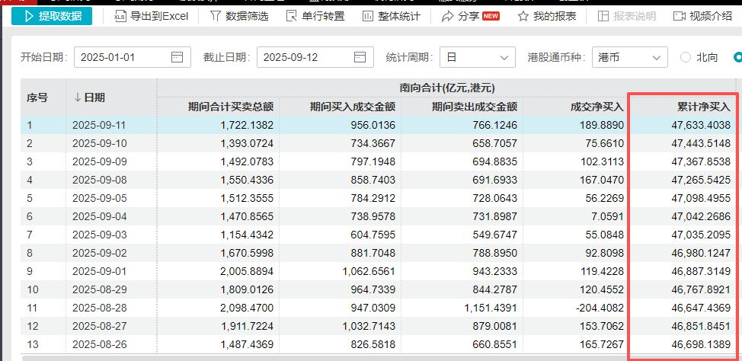Open 整体统计 statistics tool
This screenshot has width=742, height=361.
click(x=368, y=16)
